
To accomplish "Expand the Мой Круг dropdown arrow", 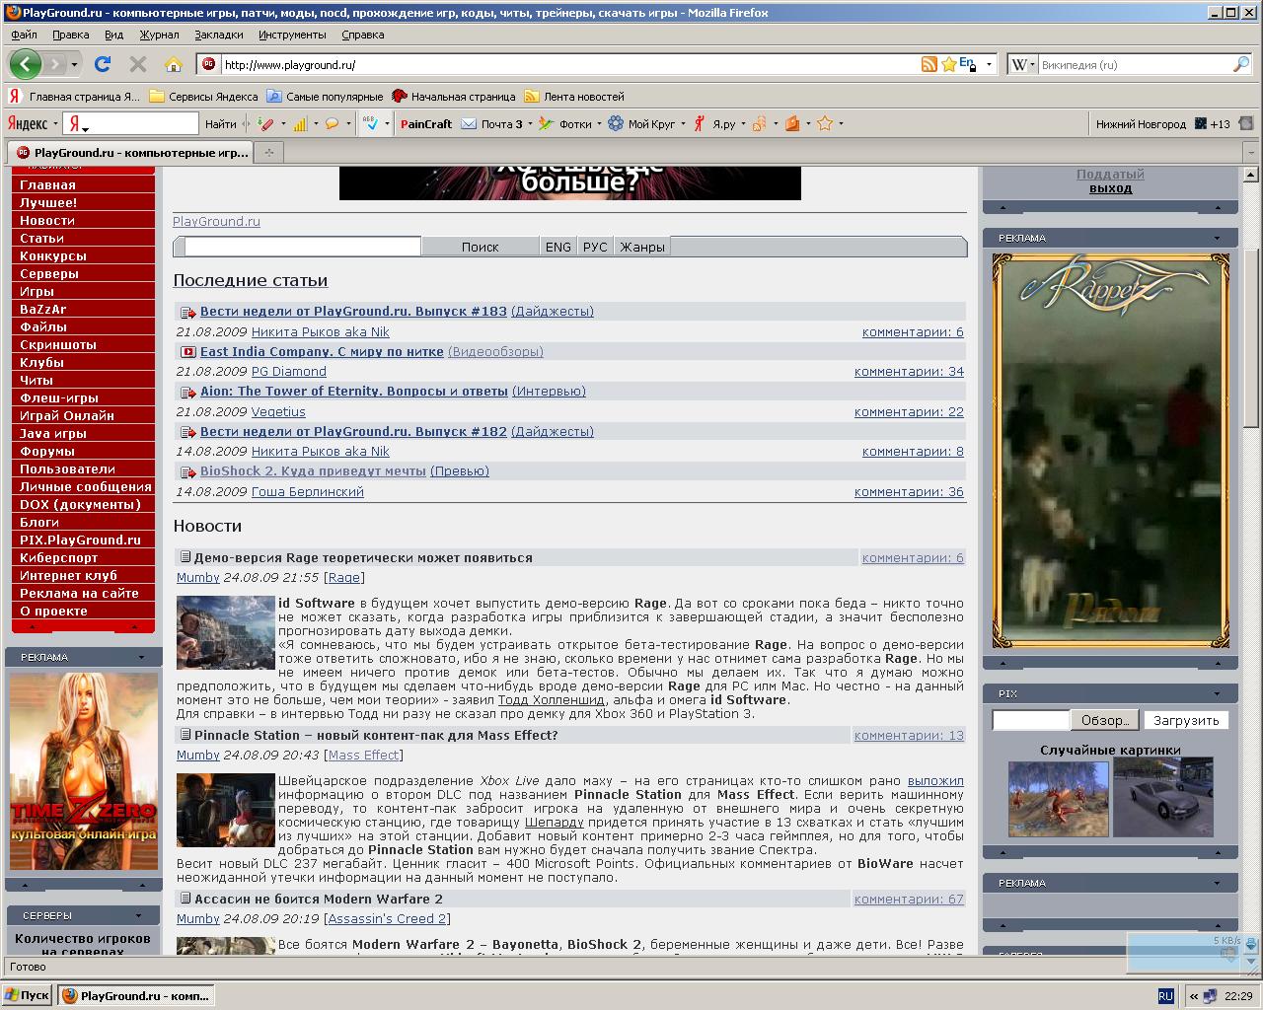I will tap(683, 124).
